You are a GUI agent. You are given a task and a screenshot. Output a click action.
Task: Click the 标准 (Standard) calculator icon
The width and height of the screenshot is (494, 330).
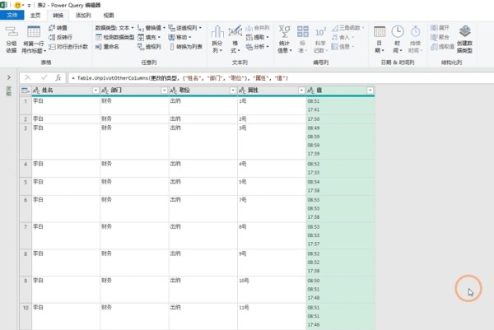(303, 31)
